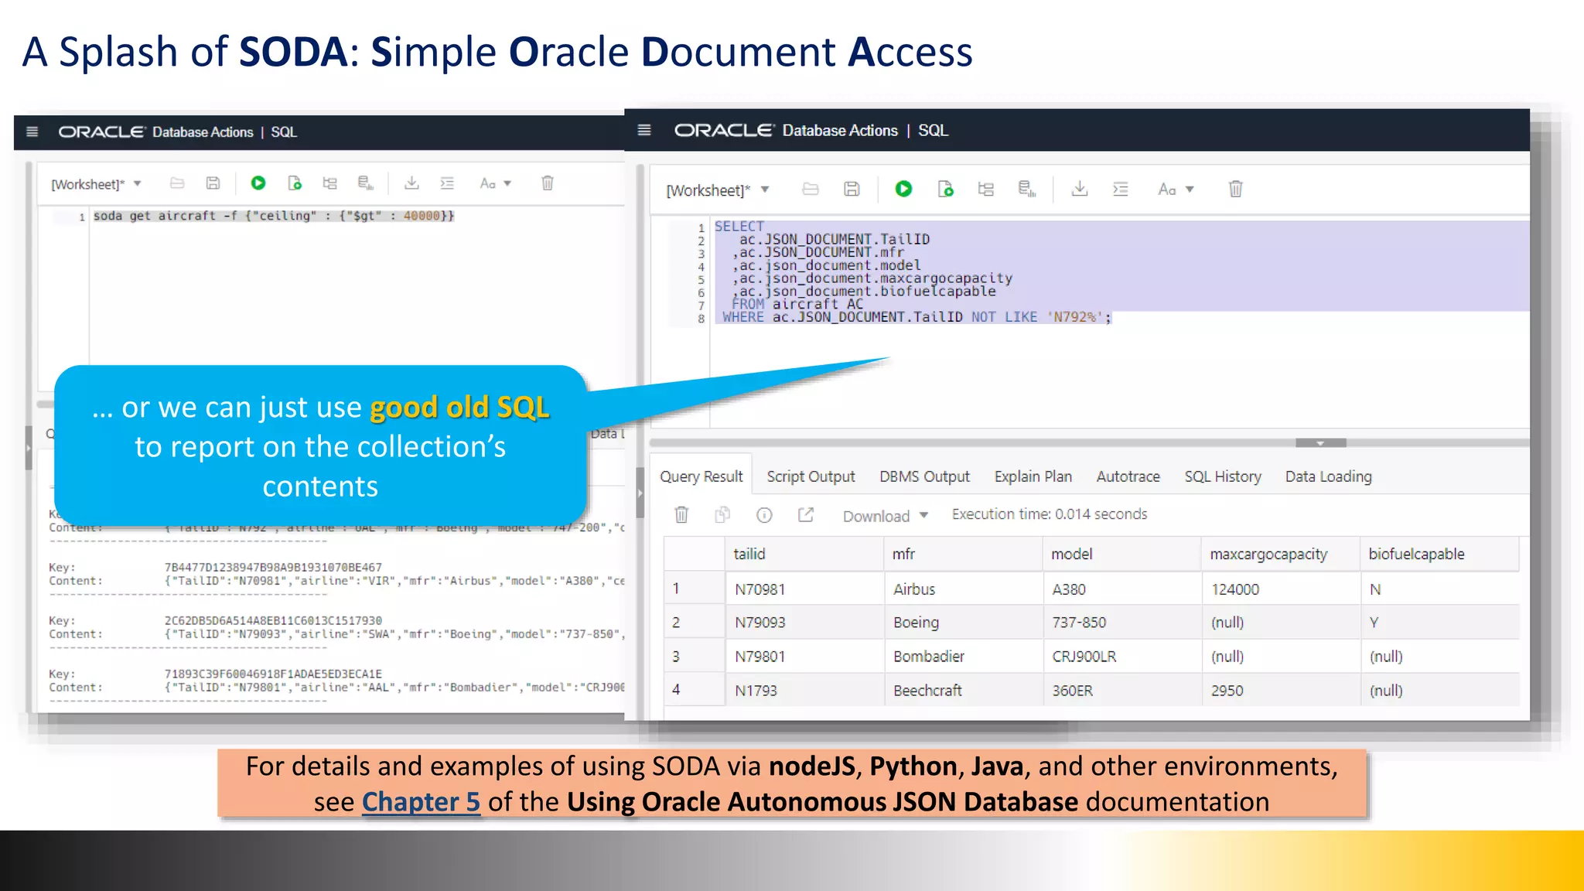Clear right worksheet with trash icon
Screen dimensions: 1584x891
point(1236,189)
